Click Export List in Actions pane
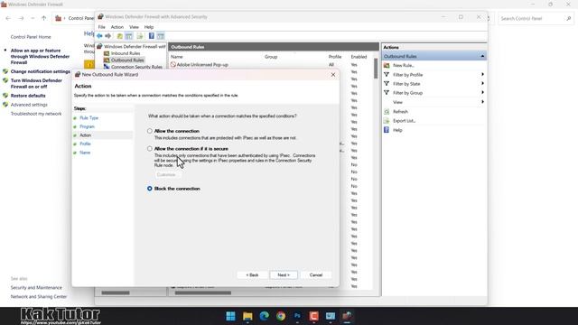The image size is (578, 325). pyautogui.click(x=404, y=121)
